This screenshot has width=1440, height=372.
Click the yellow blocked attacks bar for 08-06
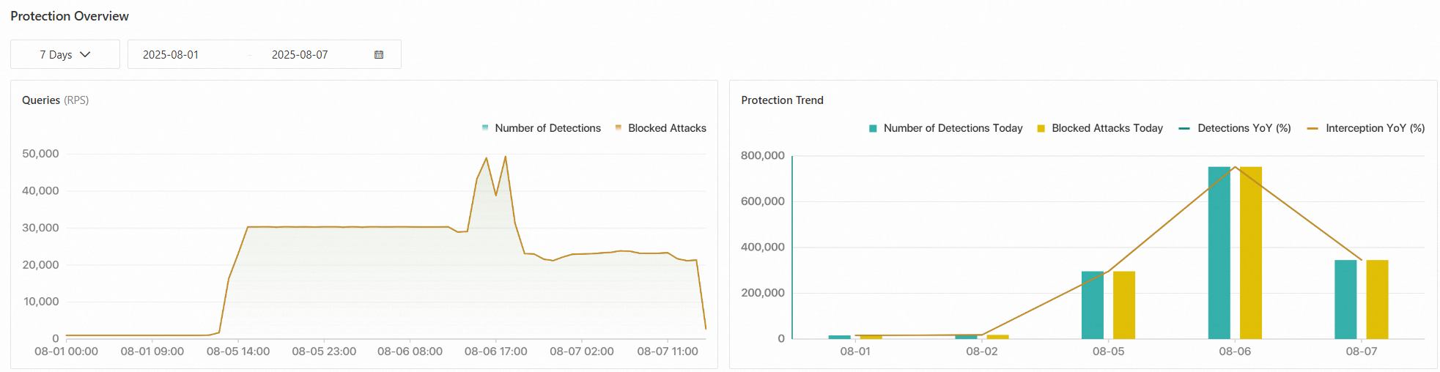(1251, 253)
